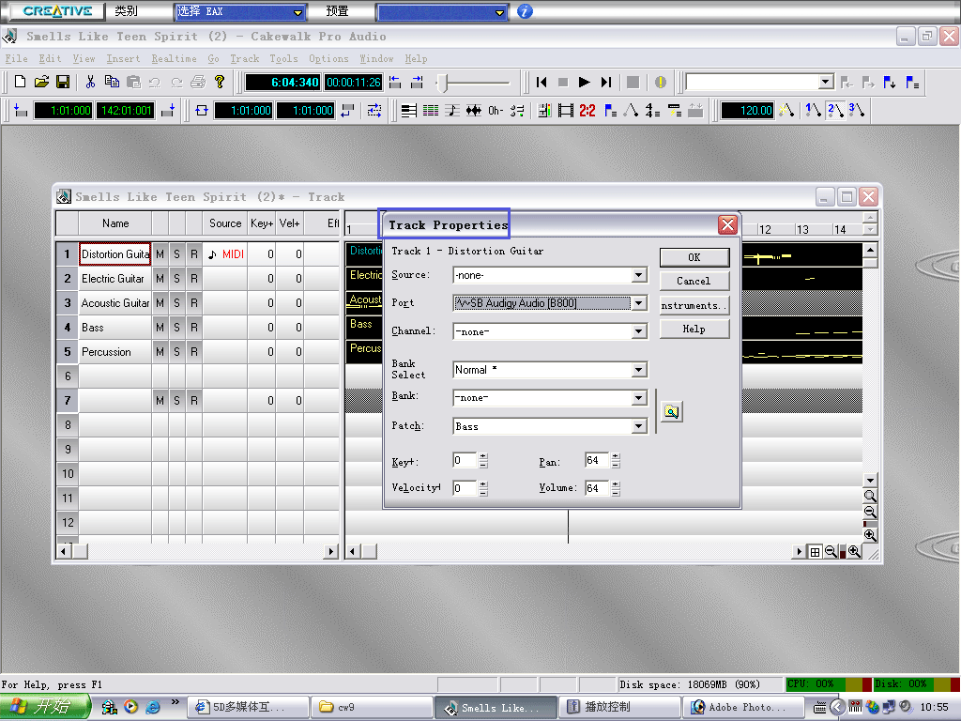Mute track 7
The width and height of the screenshot is (961, 721).
160,400
